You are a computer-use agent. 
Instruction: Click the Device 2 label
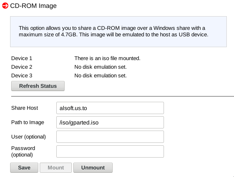[22, 67]
